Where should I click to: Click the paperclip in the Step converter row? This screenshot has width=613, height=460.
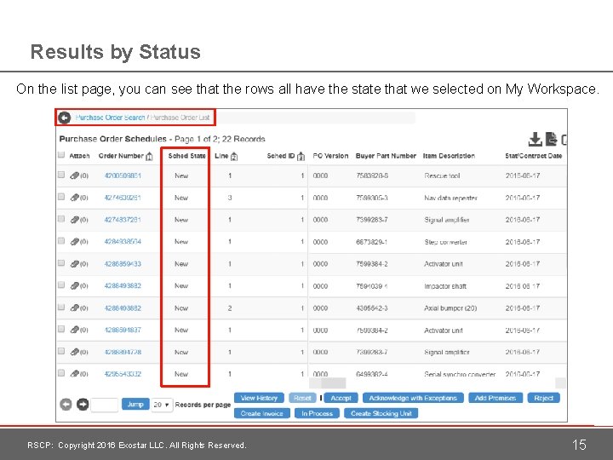pos(75,242)
